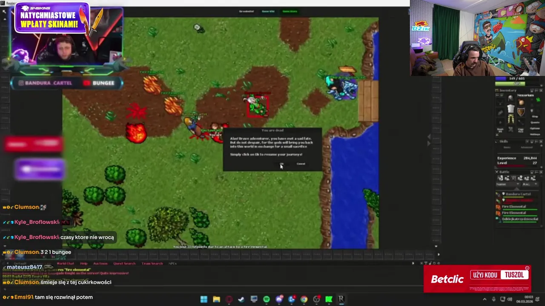Open the Quests button in Inventory panel
This screenshot has width=545, height=306.
(535, 122)
